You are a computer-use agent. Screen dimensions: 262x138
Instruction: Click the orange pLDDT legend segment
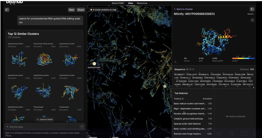point(235,58)
